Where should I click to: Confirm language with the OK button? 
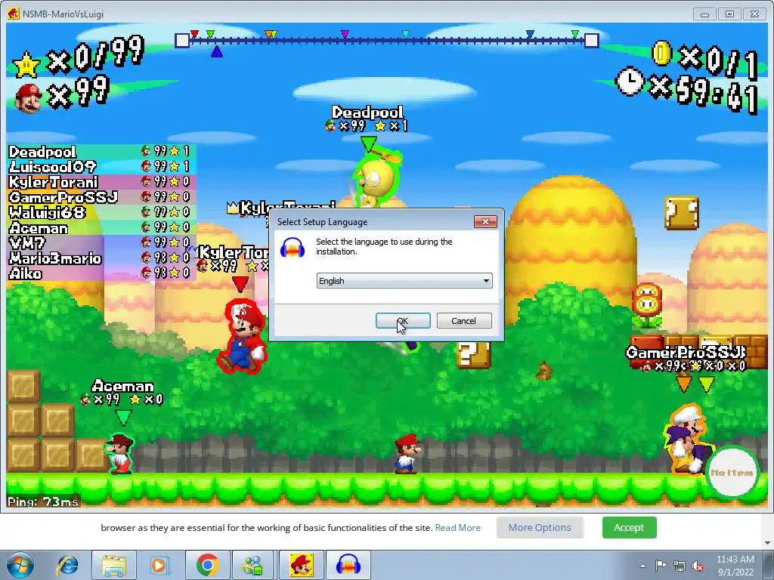coord(403,320)
